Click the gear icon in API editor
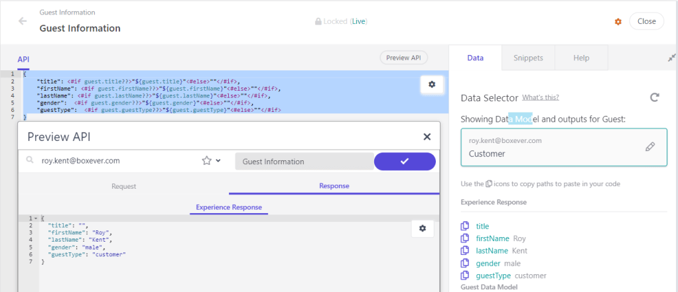This screenshot has width=678, height=292. pyautogui.click(x=432, y=84)
